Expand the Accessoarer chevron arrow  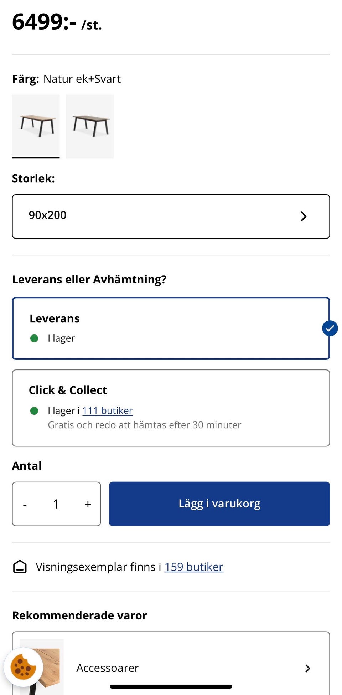(x=308, y=668)
